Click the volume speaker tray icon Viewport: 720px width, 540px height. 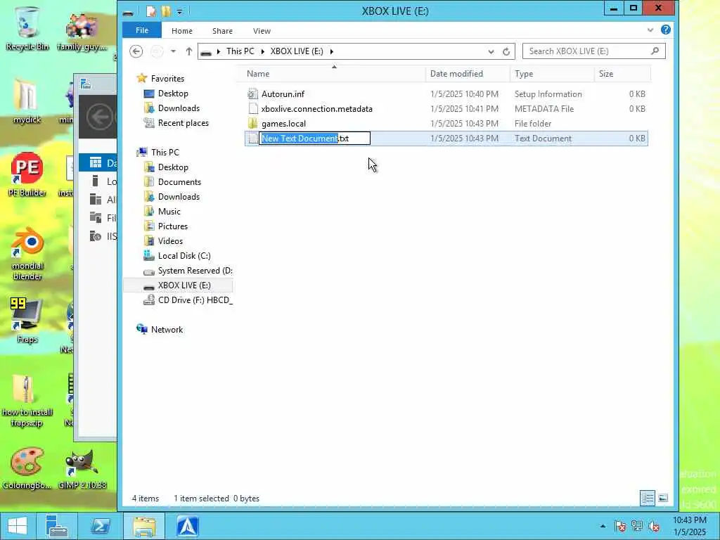tap(654, 526)
